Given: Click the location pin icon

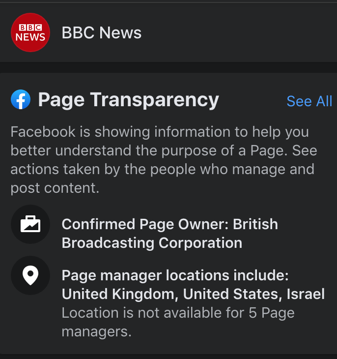Looking at the screenshot, I should pyautogui.click(x=30, y=275).
